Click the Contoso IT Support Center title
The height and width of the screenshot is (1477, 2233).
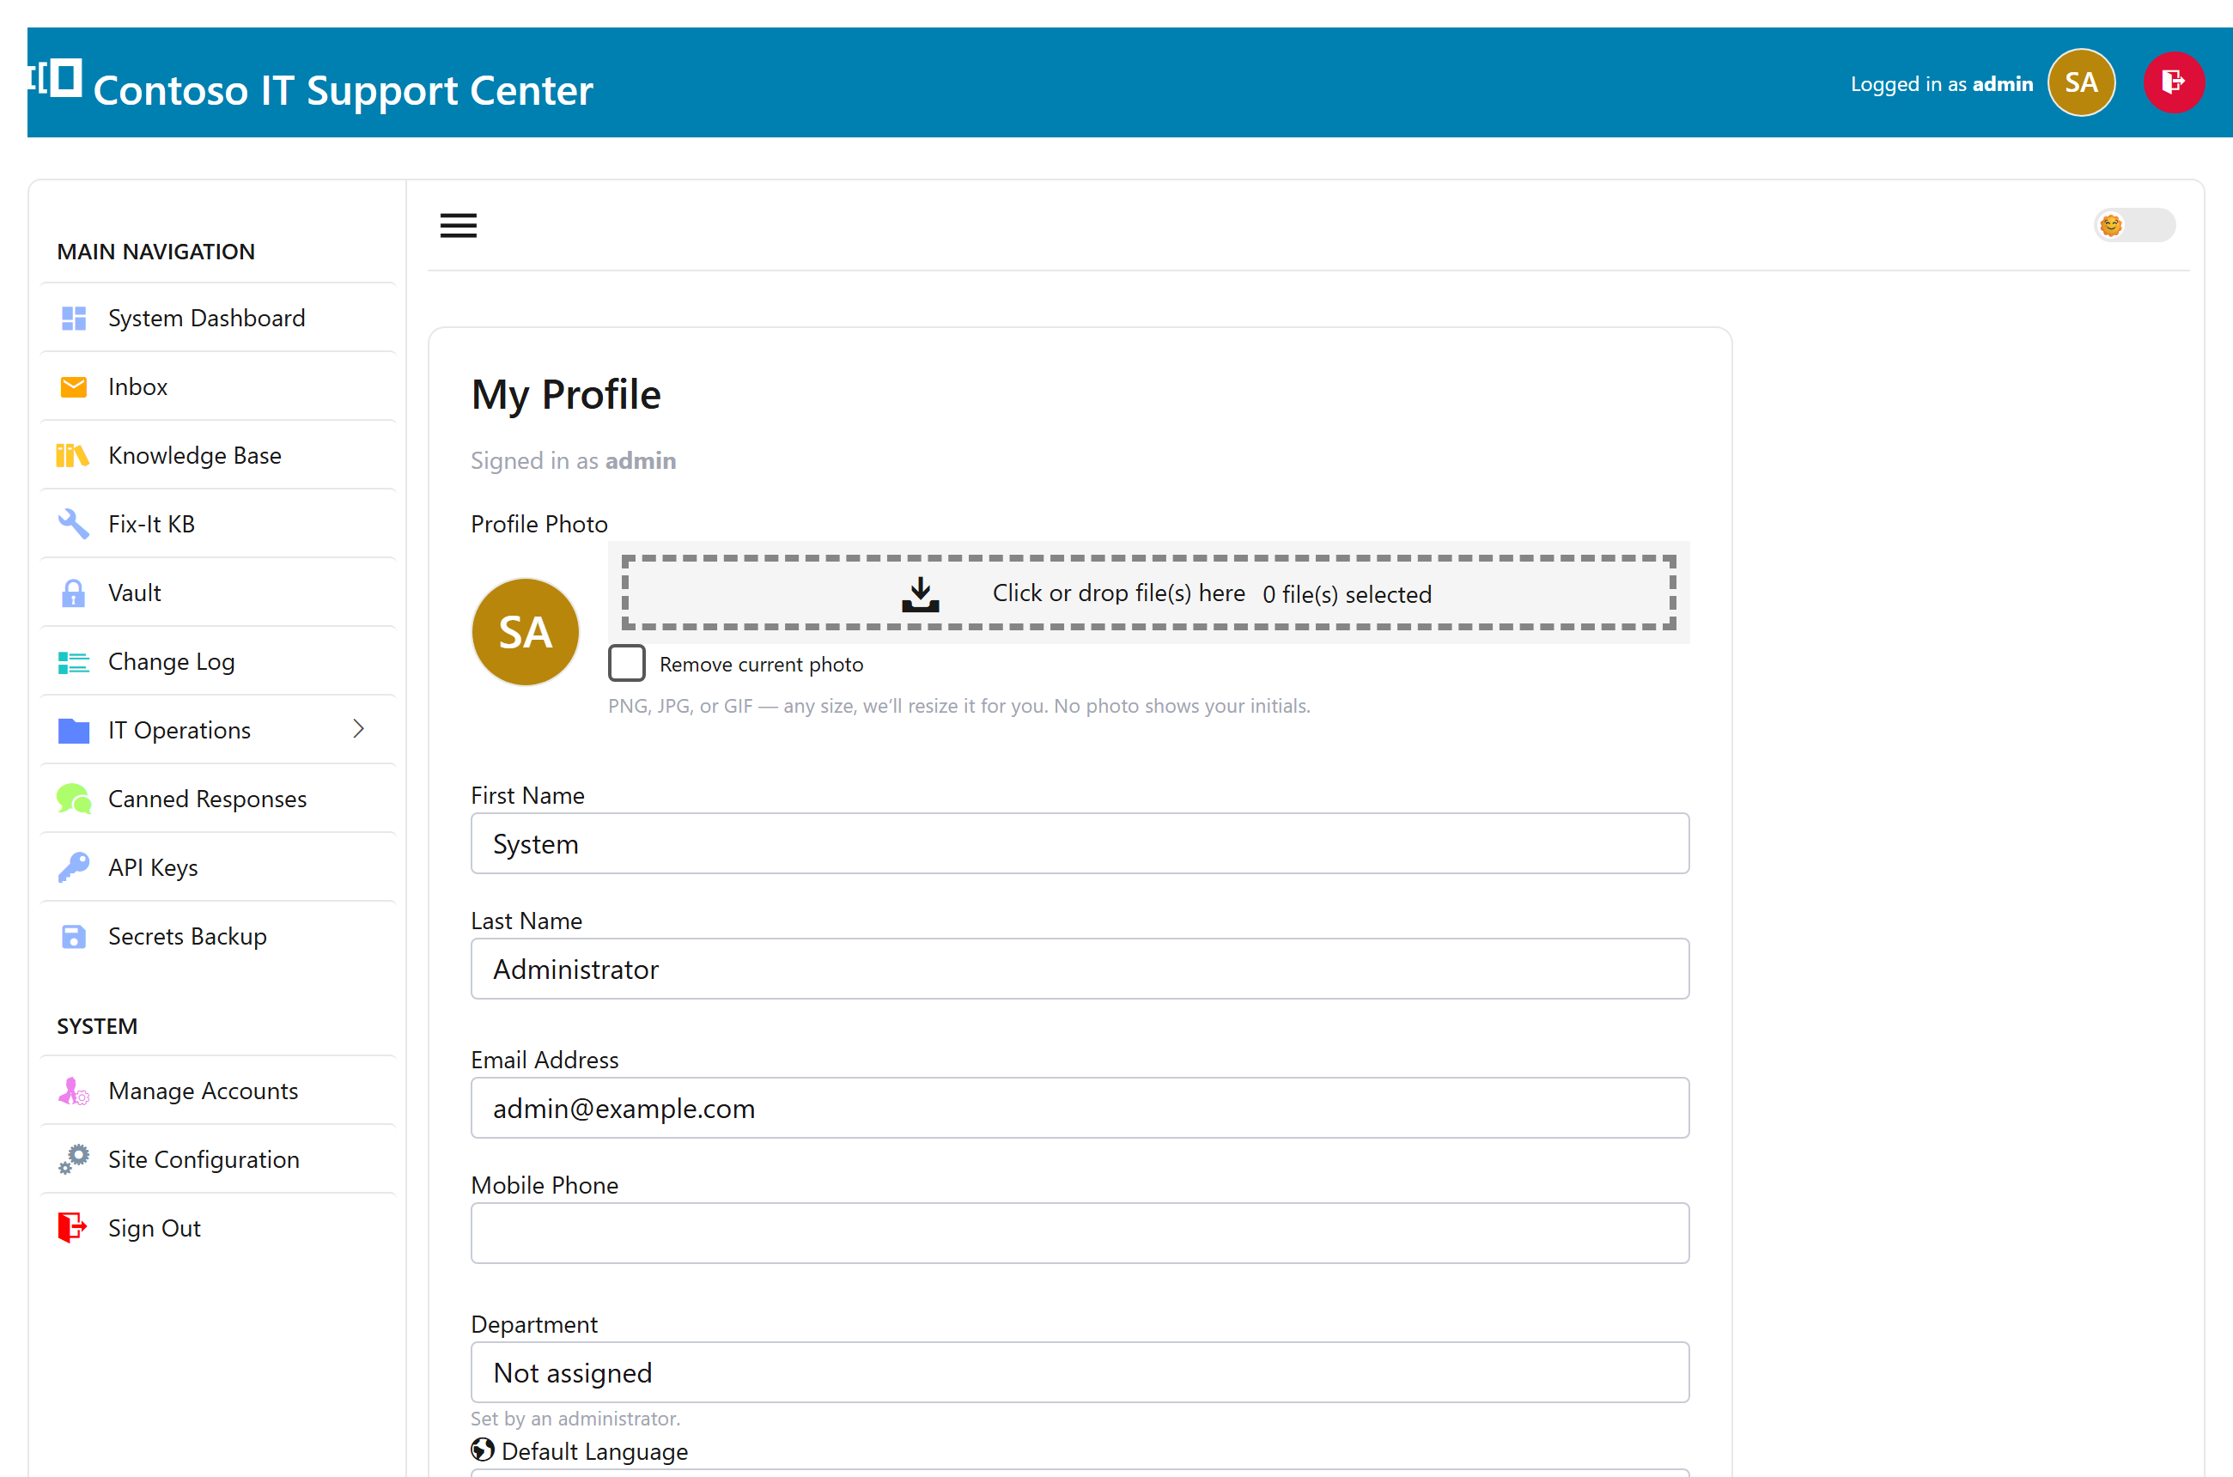(343, 90)
